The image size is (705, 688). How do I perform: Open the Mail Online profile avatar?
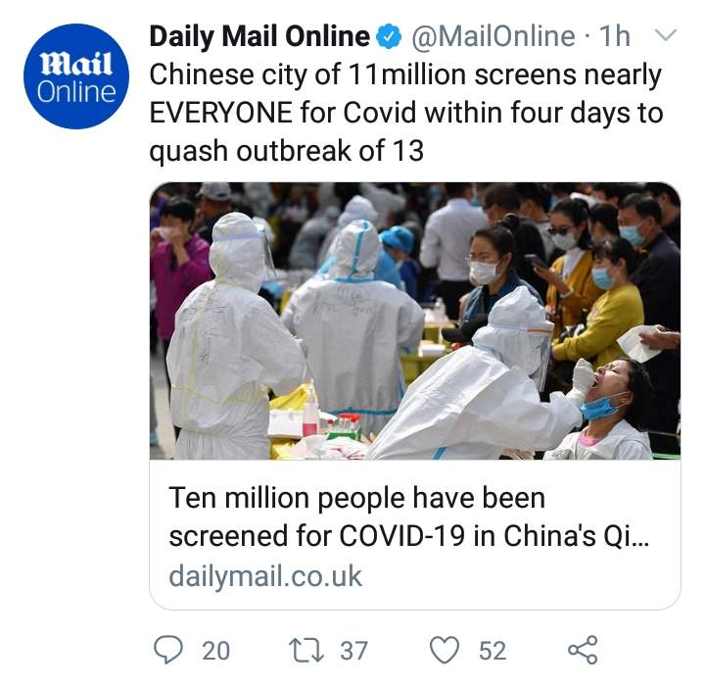click(76, 76)
